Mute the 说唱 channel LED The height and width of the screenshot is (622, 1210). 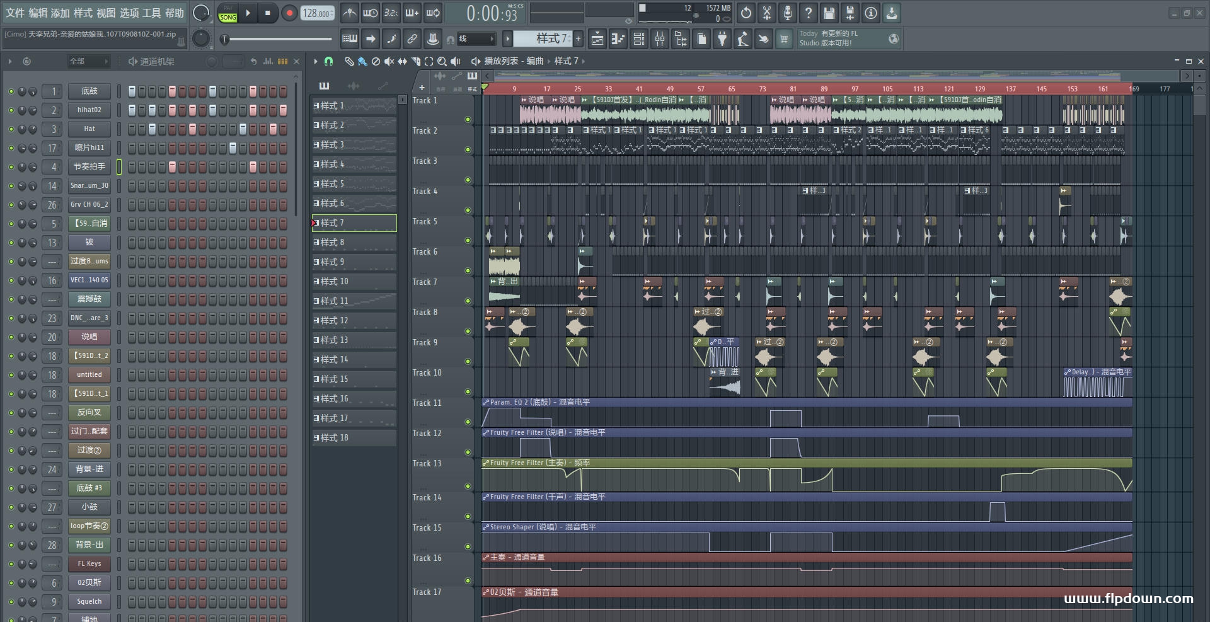pyautogui.click(x=11, y=337)
